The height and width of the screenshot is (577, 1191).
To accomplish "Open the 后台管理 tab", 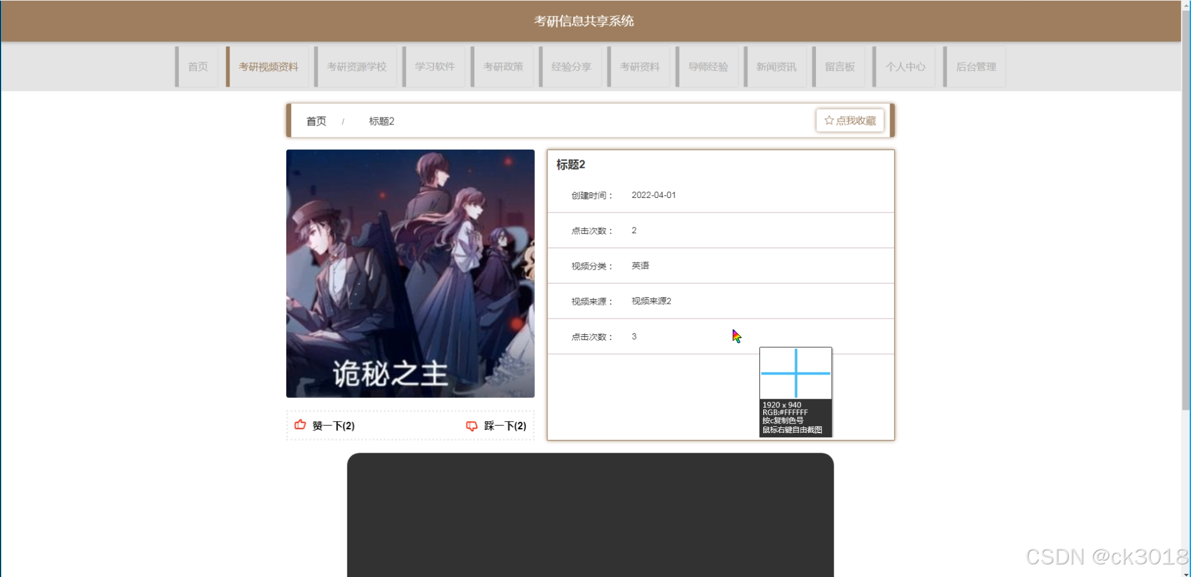I will click(975, 67).
